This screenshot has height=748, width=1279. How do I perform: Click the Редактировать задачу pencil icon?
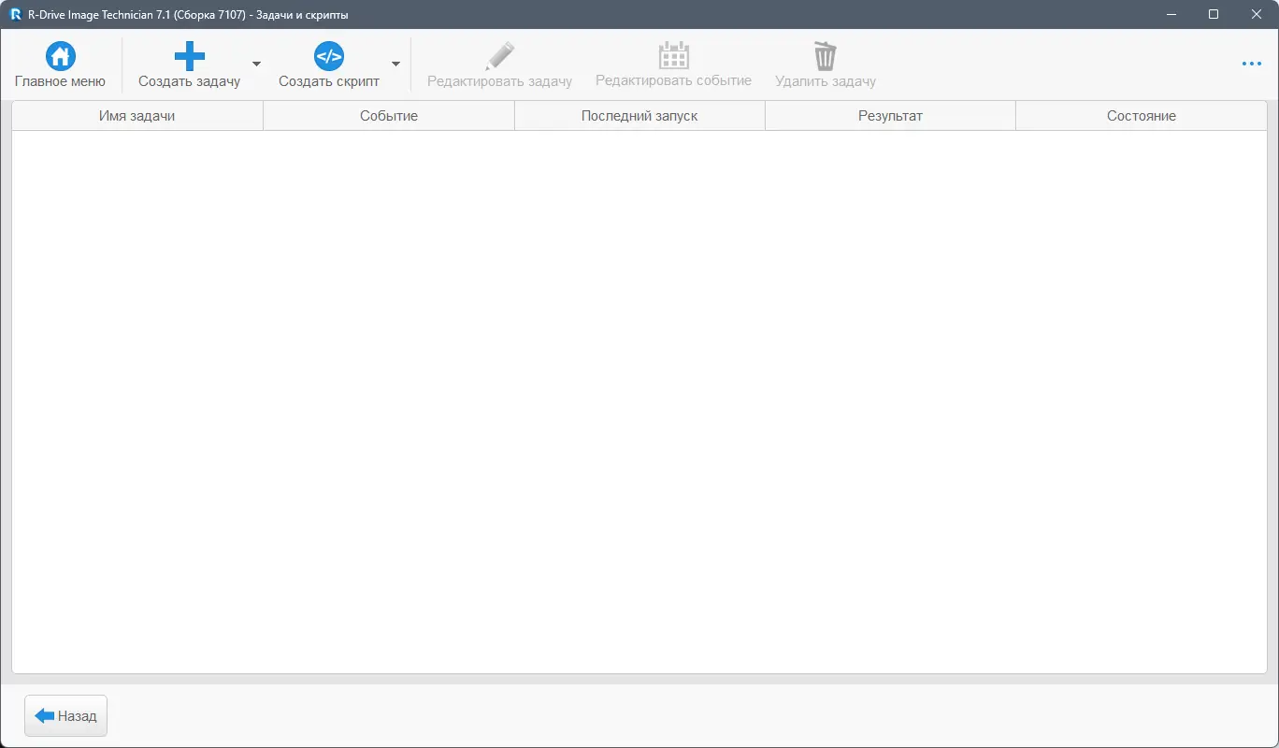pyautogui.click(x=498, y=54)
